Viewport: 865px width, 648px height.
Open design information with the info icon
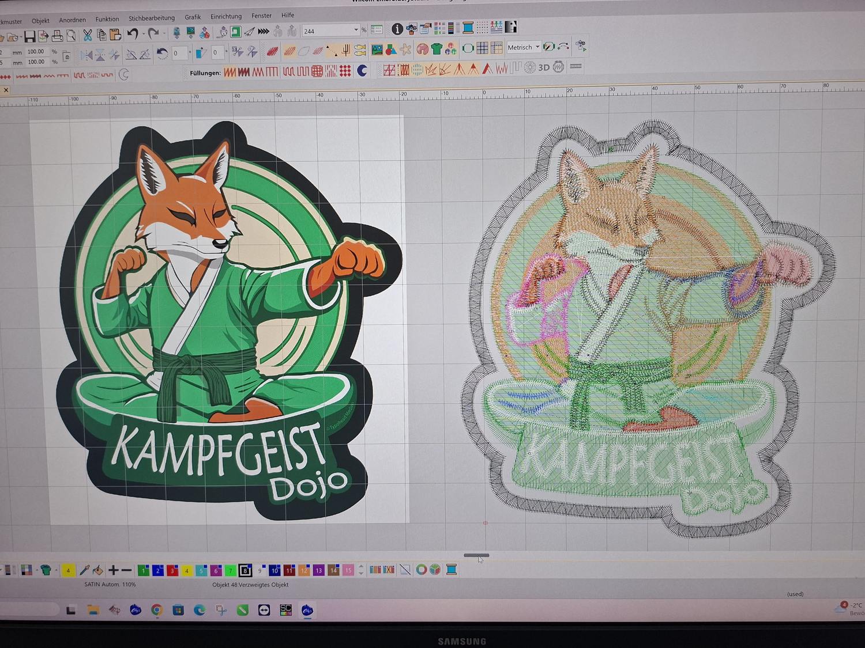click(x=397, y=29)
